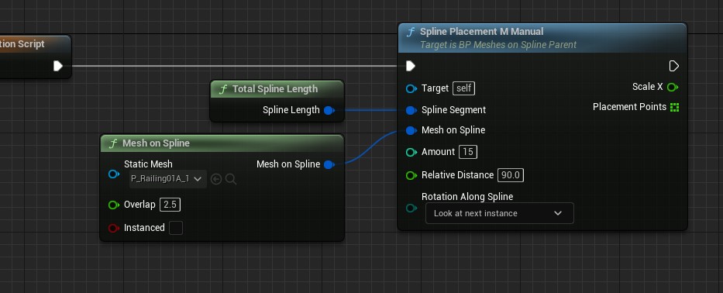Click the Relative Distance input pin

[x=411, y=175]
